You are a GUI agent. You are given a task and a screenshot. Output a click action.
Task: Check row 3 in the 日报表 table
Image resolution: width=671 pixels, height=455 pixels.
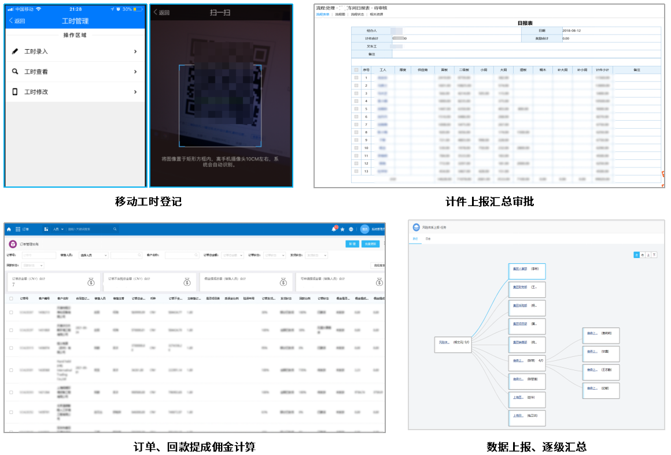(x=356, y=93)
